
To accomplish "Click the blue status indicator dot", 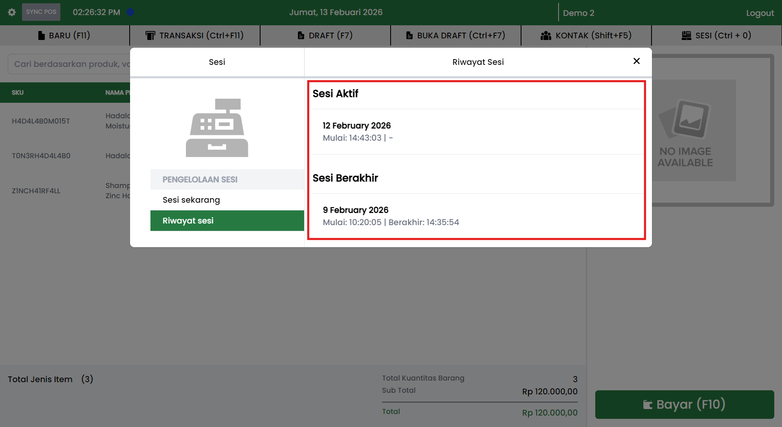I will [130, 12].
